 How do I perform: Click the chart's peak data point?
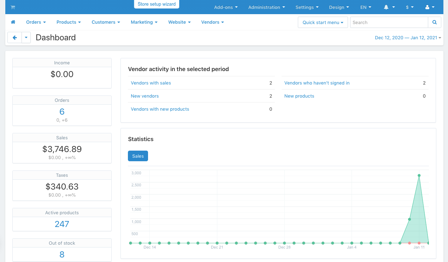coord(419,175)
